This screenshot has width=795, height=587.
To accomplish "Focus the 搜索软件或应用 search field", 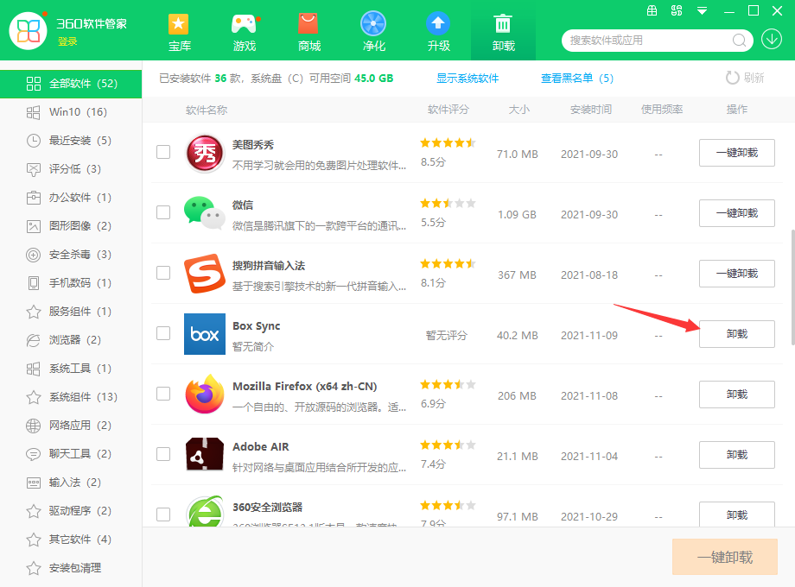I will pyautogui.click(x=657, y=40).
